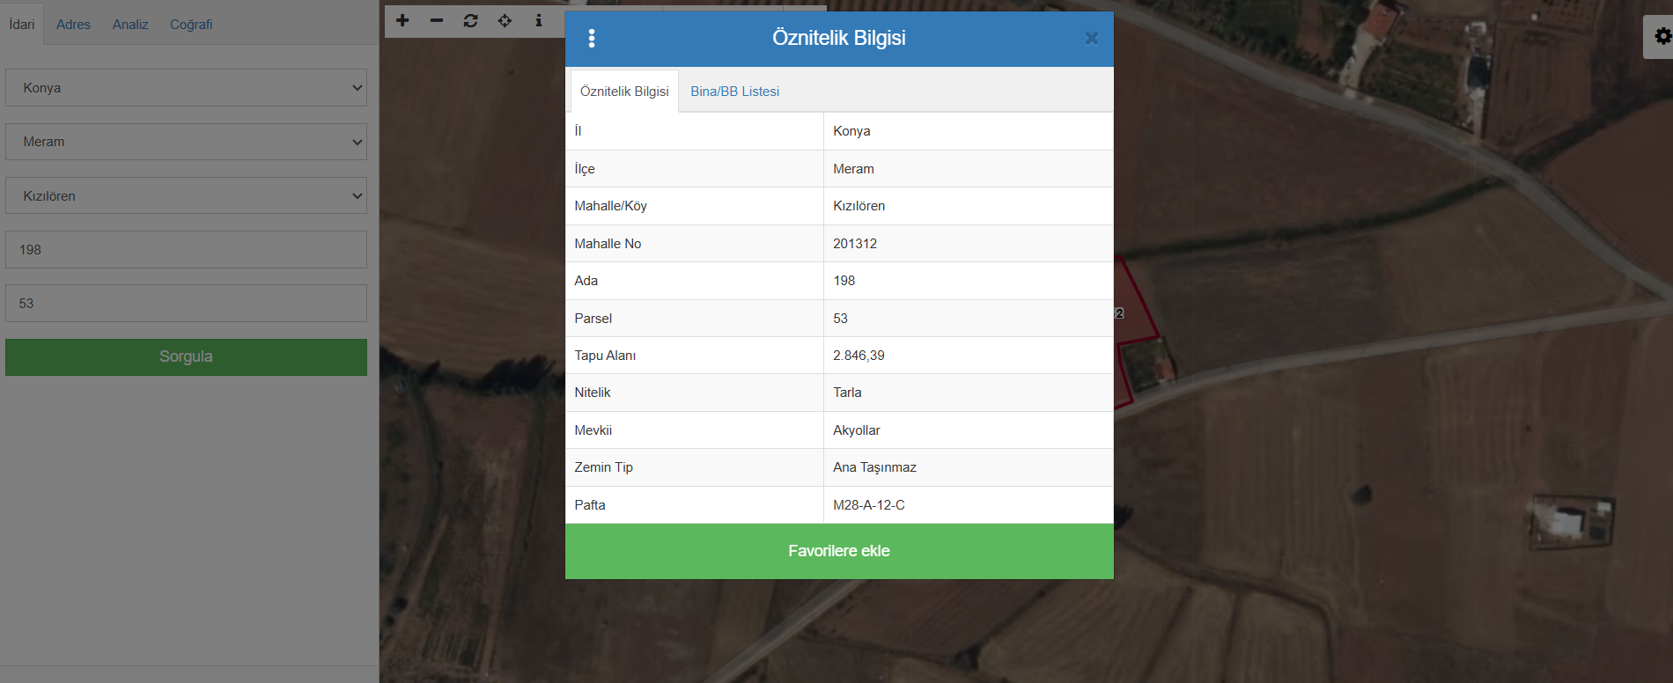Switch to the Coğrafi tab
This screenshot has height=683, width=1673.
[x=191, y=25]
